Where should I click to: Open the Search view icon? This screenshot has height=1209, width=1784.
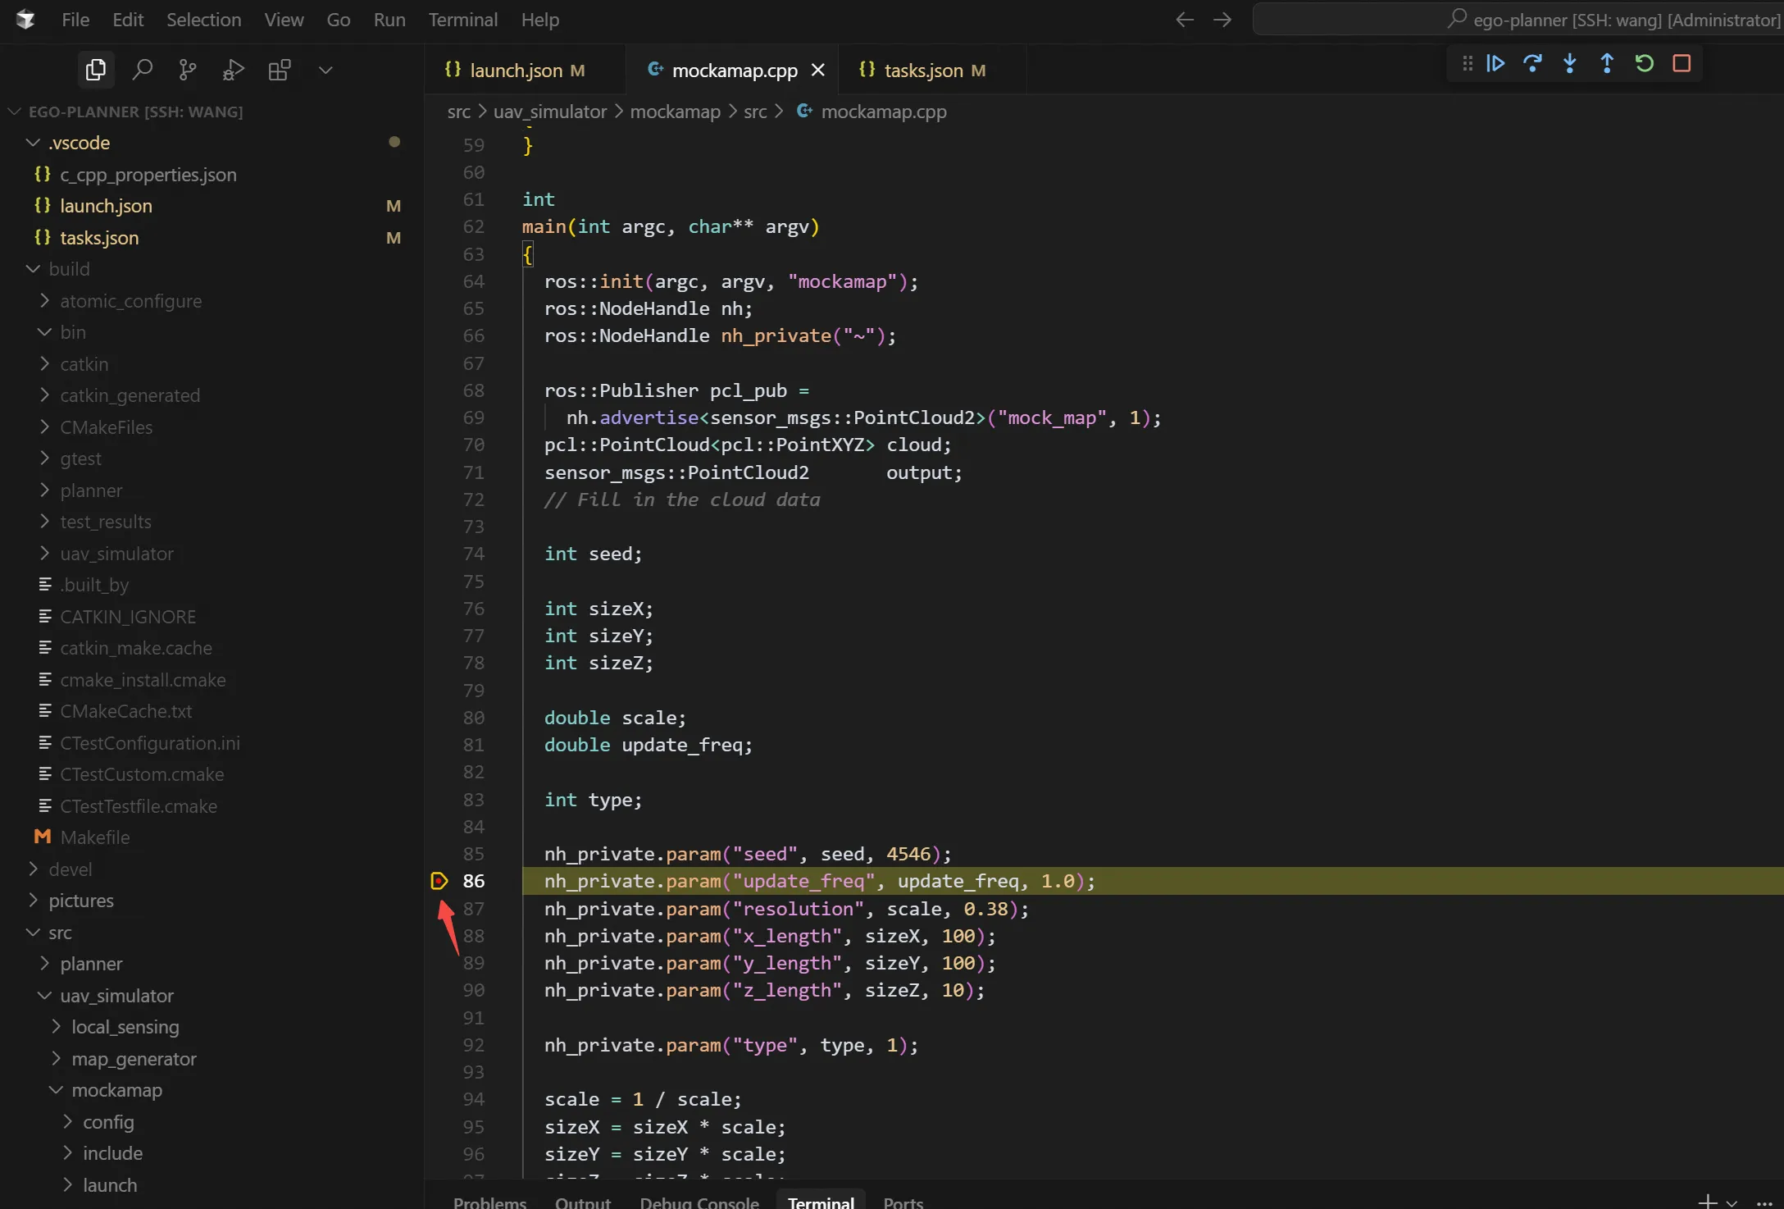(142, 70)
